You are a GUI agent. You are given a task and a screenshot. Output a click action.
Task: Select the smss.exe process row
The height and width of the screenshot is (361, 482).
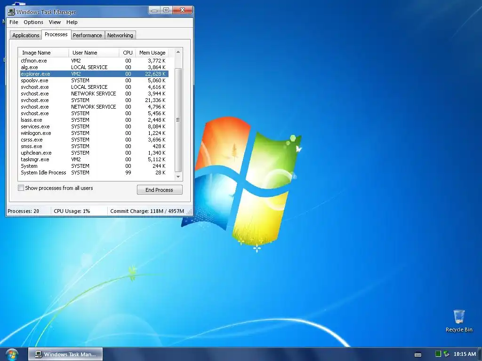tap(94, 147)
